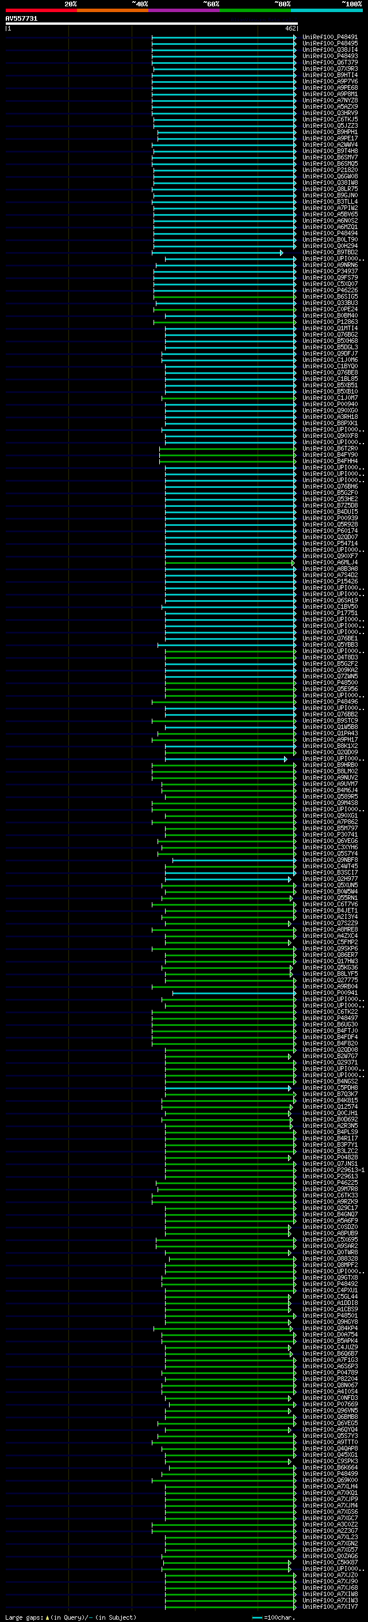Select the UniRef100_P29613-1 entry

pos(333,1169)
